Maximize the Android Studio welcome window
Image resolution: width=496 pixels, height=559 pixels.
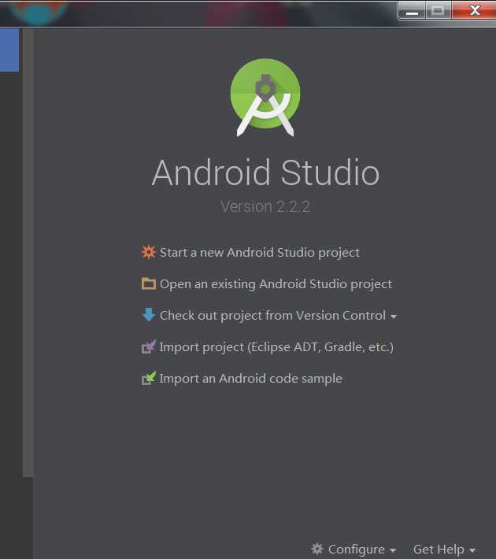438,10
